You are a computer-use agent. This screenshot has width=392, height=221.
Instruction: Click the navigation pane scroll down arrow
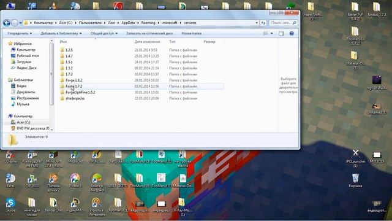(x=51, y=130)
